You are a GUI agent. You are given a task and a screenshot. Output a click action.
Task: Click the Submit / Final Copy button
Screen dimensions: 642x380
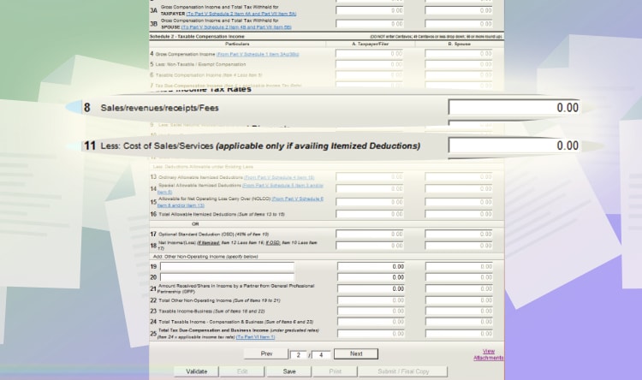click(404, 371)
